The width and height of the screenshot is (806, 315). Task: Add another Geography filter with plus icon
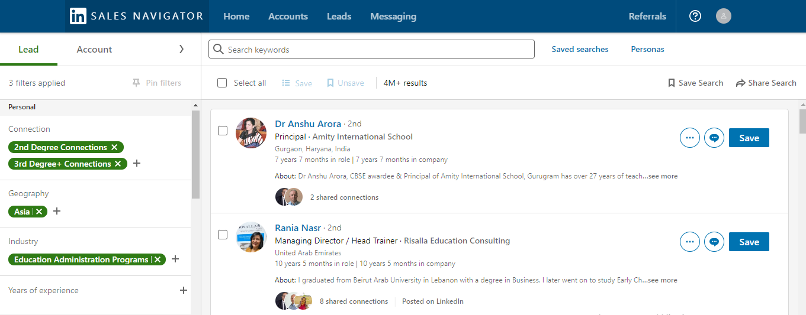click(57, 211)
